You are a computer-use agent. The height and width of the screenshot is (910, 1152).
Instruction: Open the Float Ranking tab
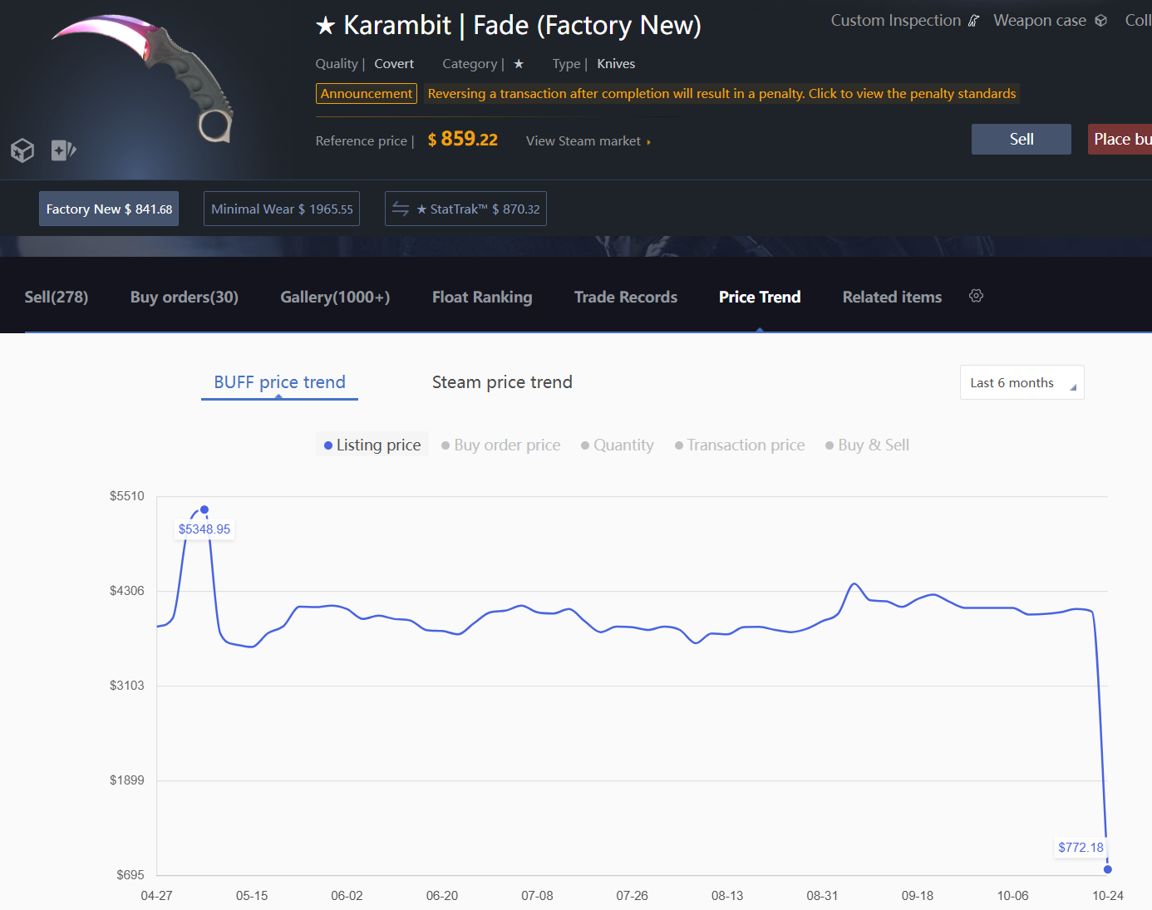(482, 297)
